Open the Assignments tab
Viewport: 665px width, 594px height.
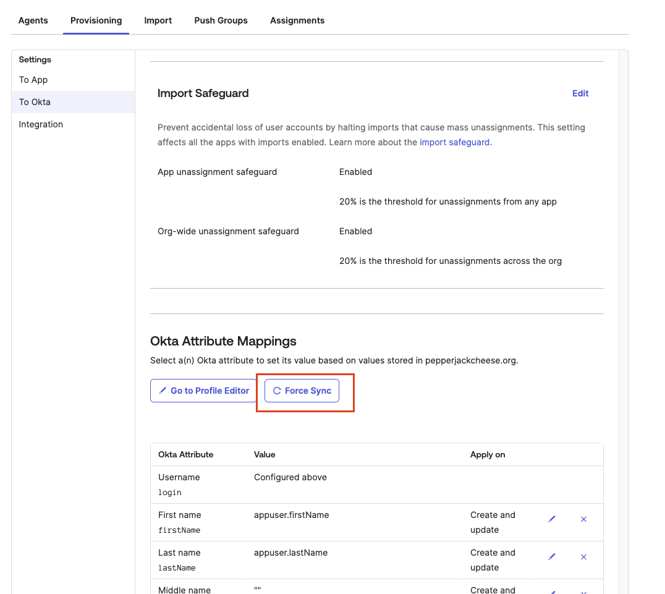coord(297,20)
